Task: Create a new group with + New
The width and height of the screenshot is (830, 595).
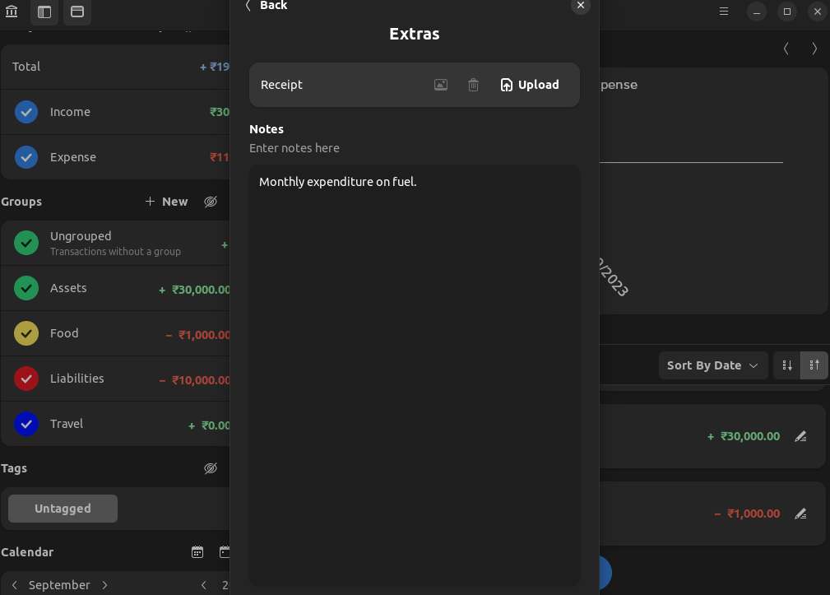Action: (x=165, y=201)
